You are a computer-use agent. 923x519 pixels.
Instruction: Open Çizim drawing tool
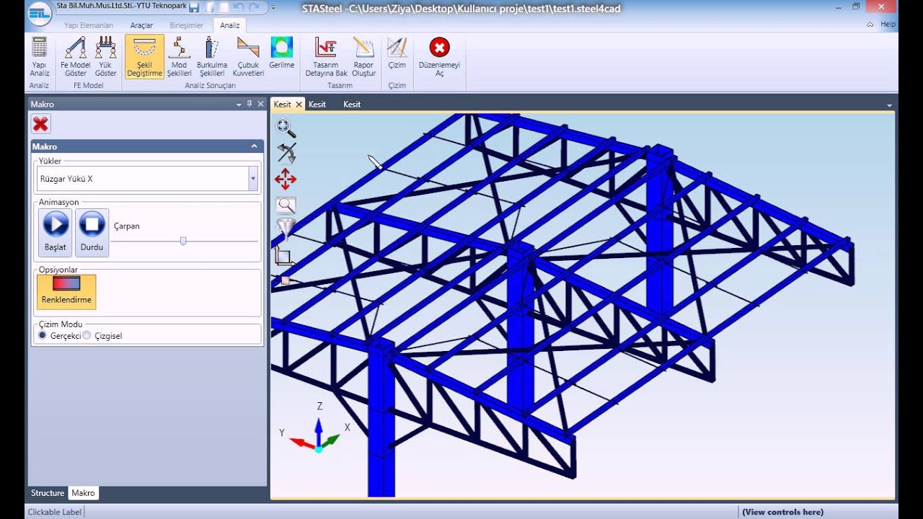pos(397,54)
